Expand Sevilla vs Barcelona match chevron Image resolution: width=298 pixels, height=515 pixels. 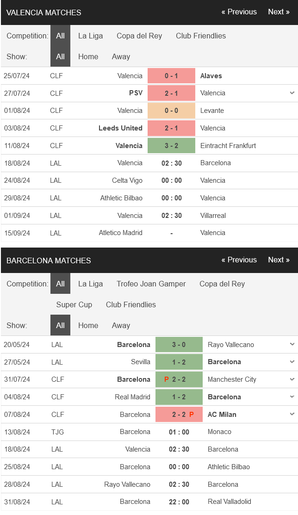point(292,362)
